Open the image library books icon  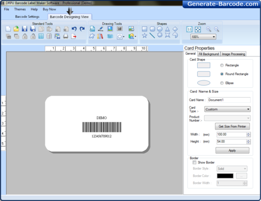click(x=100, y=36)
